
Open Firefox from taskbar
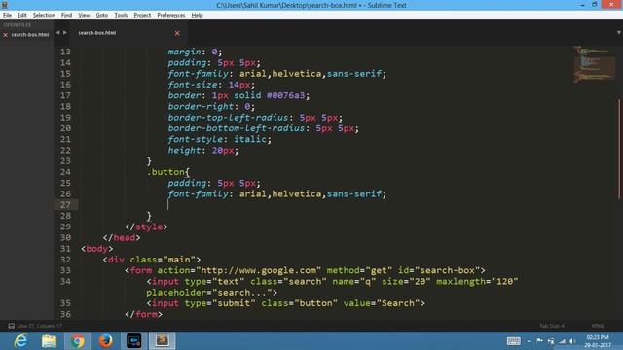coord(105,341)
